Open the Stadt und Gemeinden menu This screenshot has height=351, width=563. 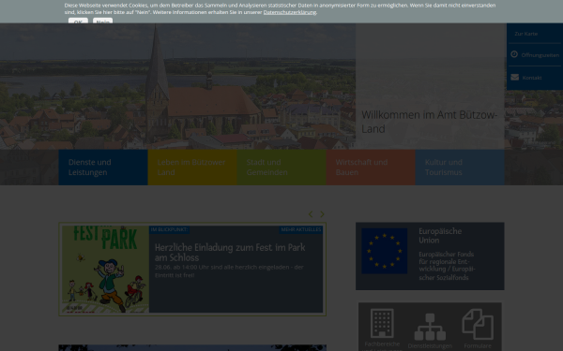[281, 168]
